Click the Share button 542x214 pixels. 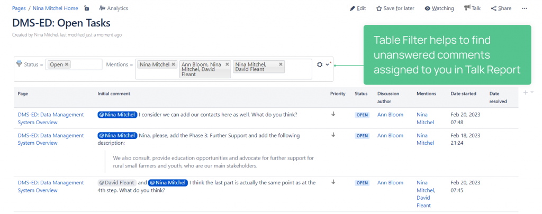tap(501, 8)
